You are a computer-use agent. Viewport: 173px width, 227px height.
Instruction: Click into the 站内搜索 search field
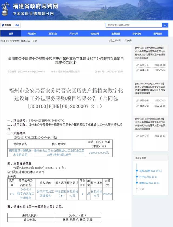pos(134,25)
